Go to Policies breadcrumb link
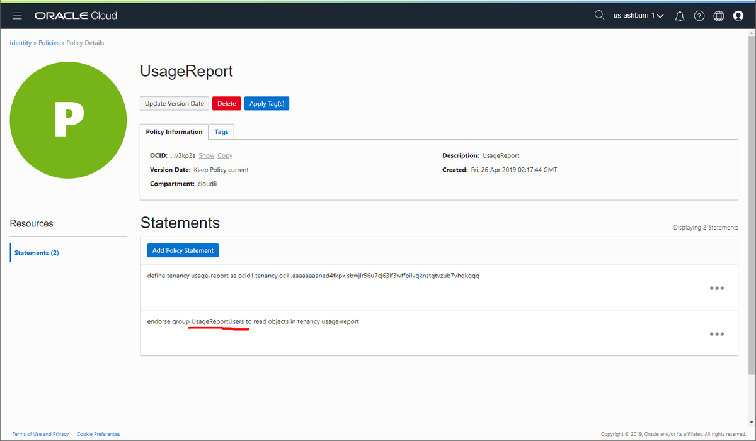This screenshot has height=441, width=756. pos(49,43)
